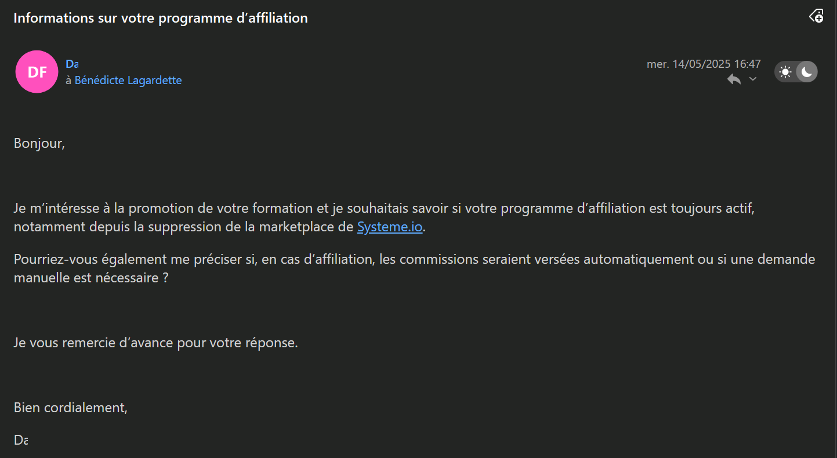
Task: Click the "Bonjour," greeting line
Action: (39, 143)
